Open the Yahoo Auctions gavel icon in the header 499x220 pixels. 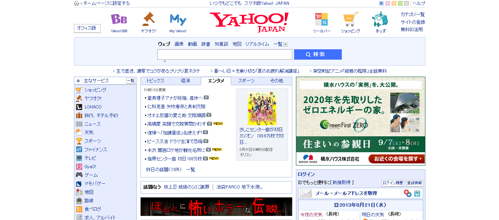[148, 19]
